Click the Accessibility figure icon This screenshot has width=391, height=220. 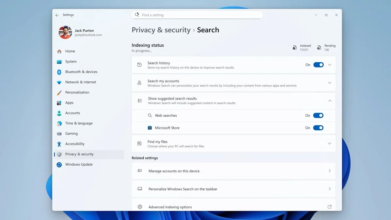[x=59, y=144]
